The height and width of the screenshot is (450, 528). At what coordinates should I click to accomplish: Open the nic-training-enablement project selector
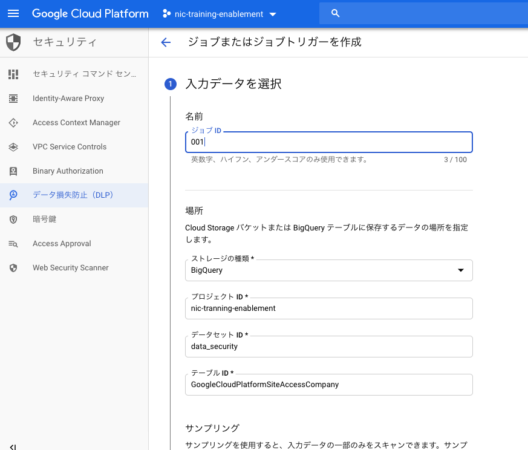pyautogui.click(x=219, y=14)
